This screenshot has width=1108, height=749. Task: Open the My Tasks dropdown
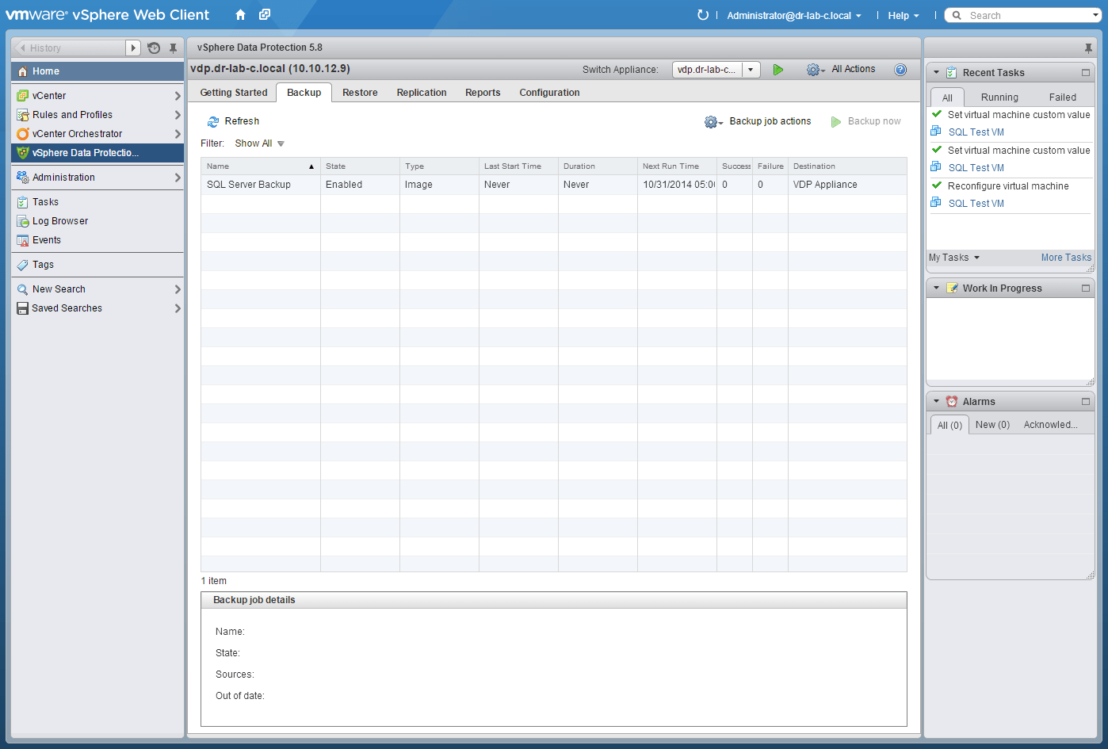click(953, 258)
